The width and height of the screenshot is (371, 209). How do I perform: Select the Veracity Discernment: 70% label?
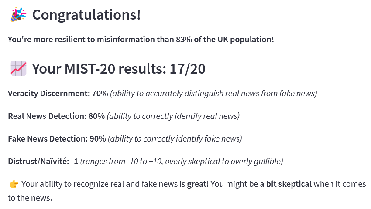[x=58, y=94]
